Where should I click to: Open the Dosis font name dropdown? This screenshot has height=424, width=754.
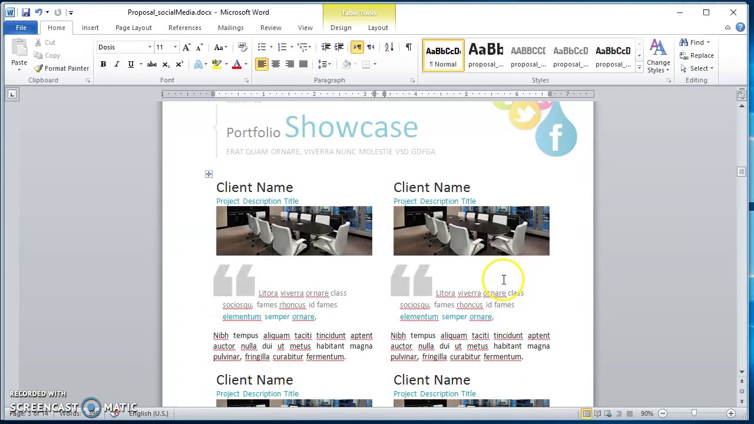tap(150, 47)
